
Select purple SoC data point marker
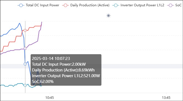point(25,48)
